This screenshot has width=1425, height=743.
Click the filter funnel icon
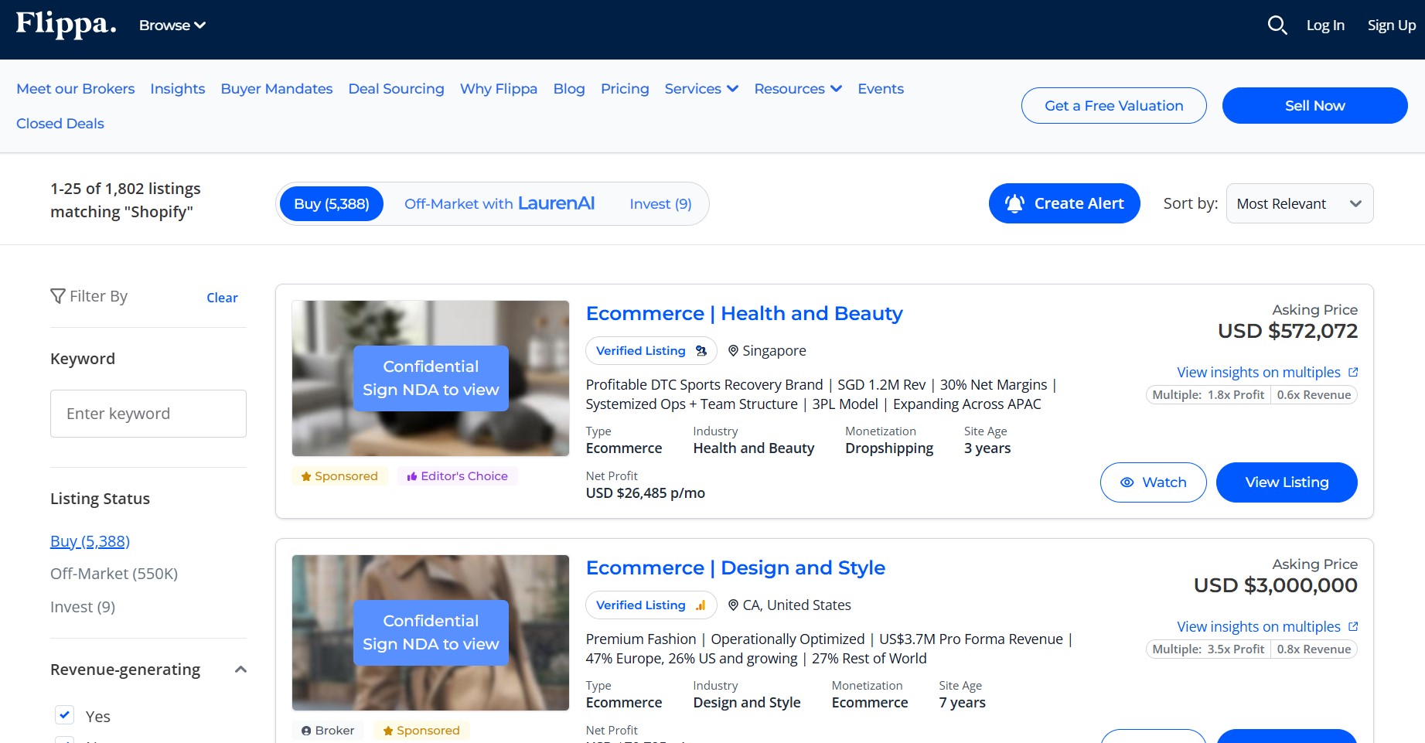tap(58, 296)
